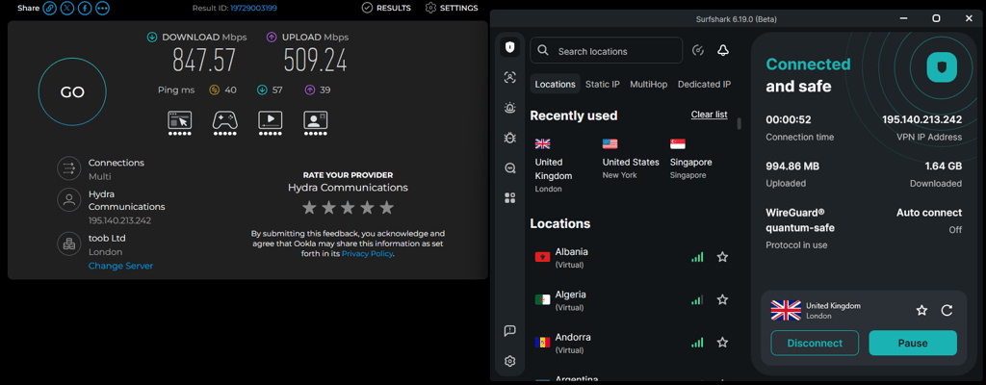Select Andorra (Virtual) location
Screen dimensions: 986x385
point(632,343)
